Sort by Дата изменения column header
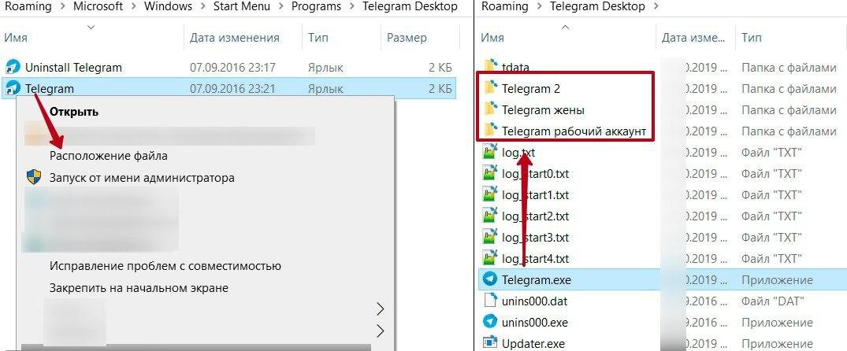The image size is (847, 351). tap(235, 38)
